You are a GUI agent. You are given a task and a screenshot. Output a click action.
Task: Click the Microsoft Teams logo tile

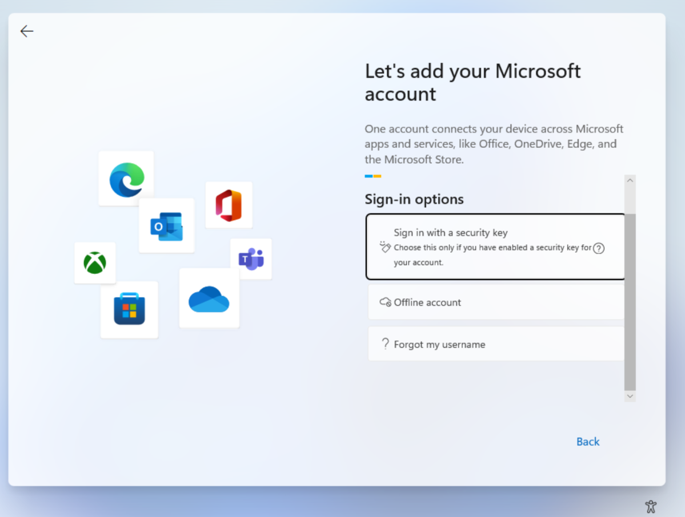tap(251, 259)
